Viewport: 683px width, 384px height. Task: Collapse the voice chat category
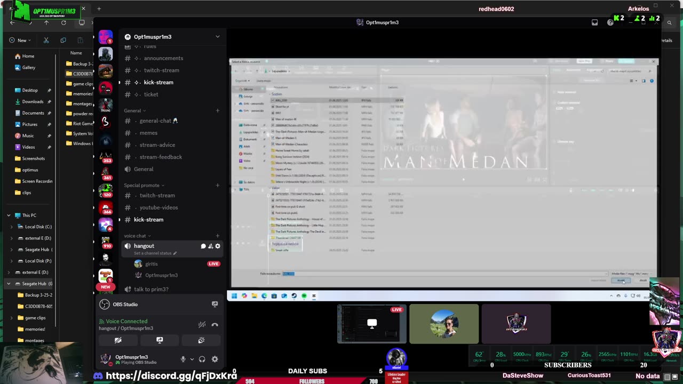tap(137, 236)
